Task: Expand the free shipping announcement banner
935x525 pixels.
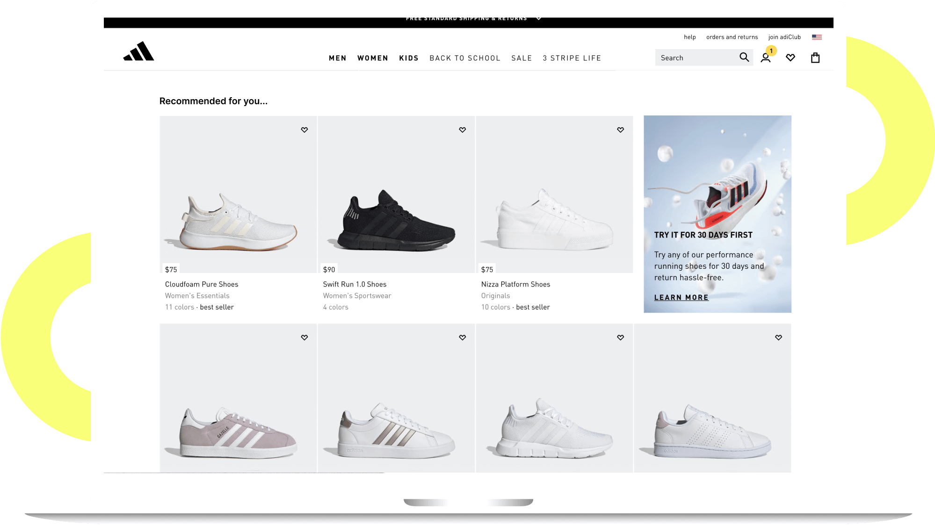Action: pyautogui.click(x=541, y=18)
